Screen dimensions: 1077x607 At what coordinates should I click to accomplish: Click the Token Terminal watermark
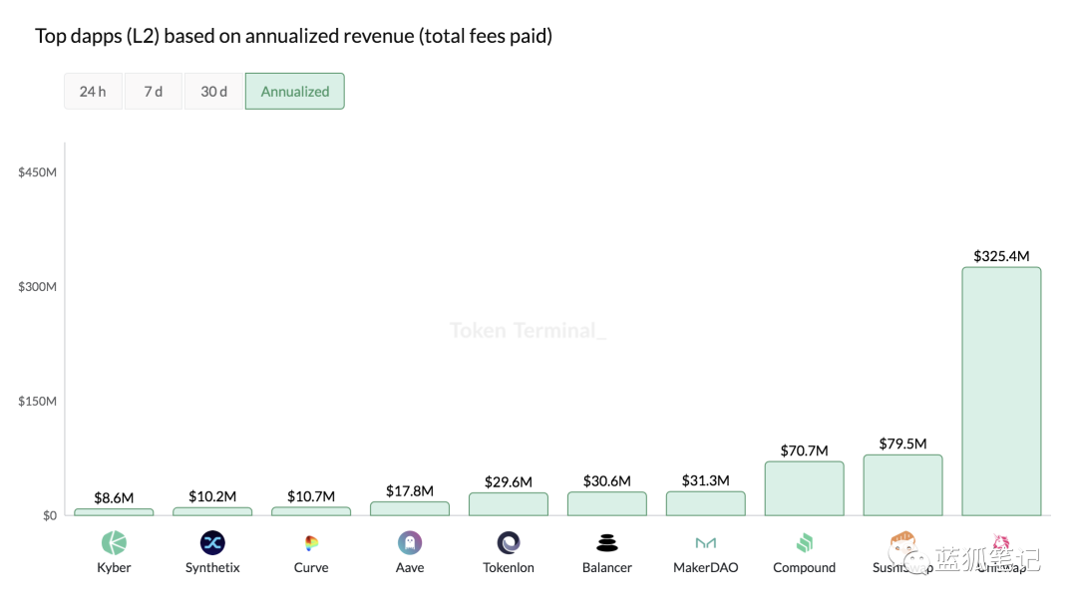tap(528, 330)
